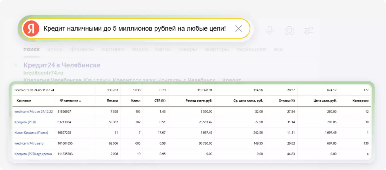Click the CTR (%) column header
Image resolution: width=386 pixels, height=170 pixels.
(160, 101)
